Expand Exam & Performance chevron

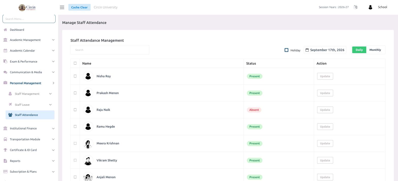tap(53, 62)
